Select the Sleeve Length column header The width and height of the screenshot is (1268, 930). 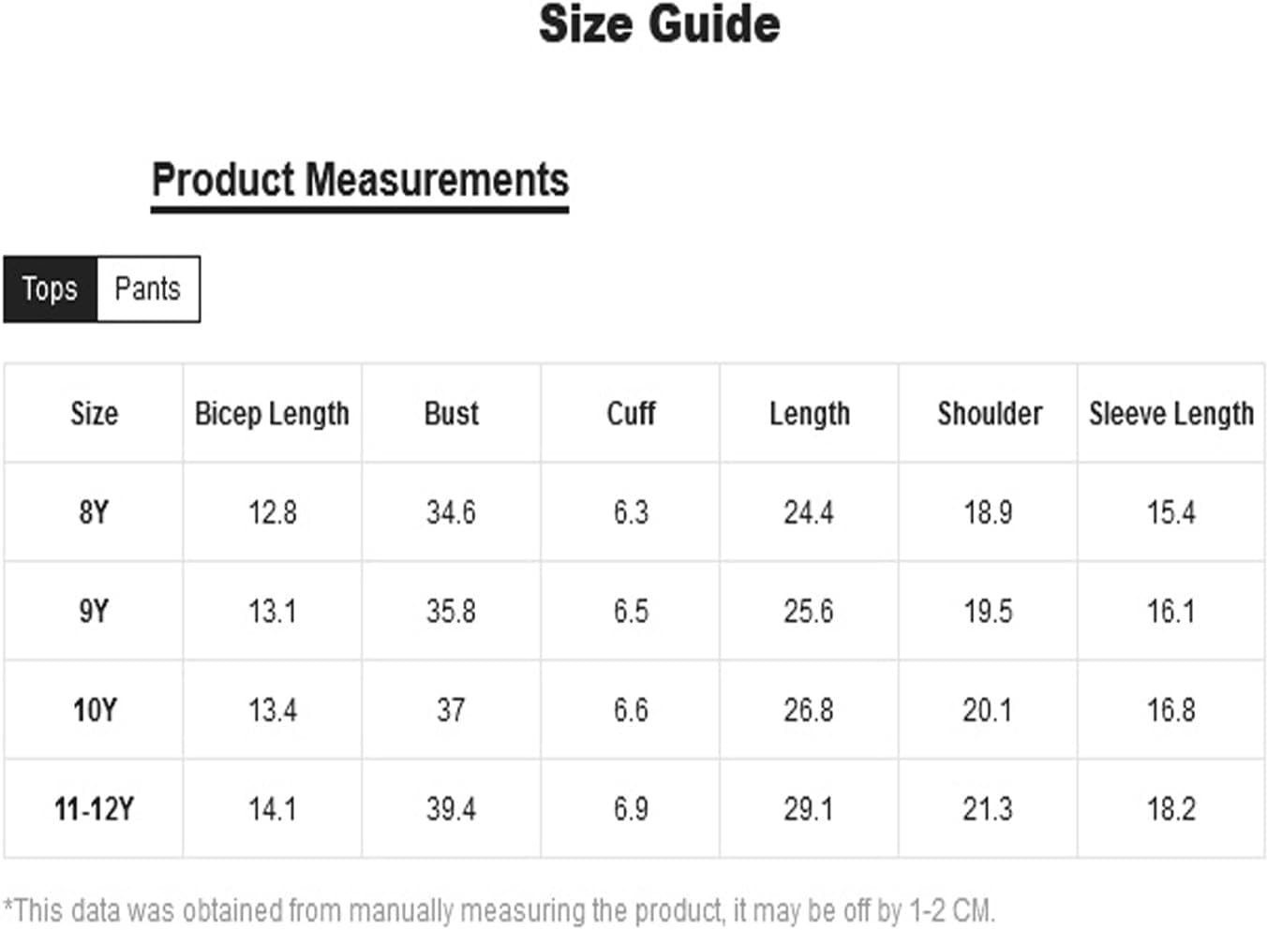click(x=1171, y=413)
